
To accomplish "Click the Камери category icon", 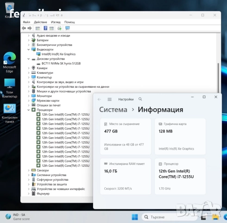I will coord(33,68).
